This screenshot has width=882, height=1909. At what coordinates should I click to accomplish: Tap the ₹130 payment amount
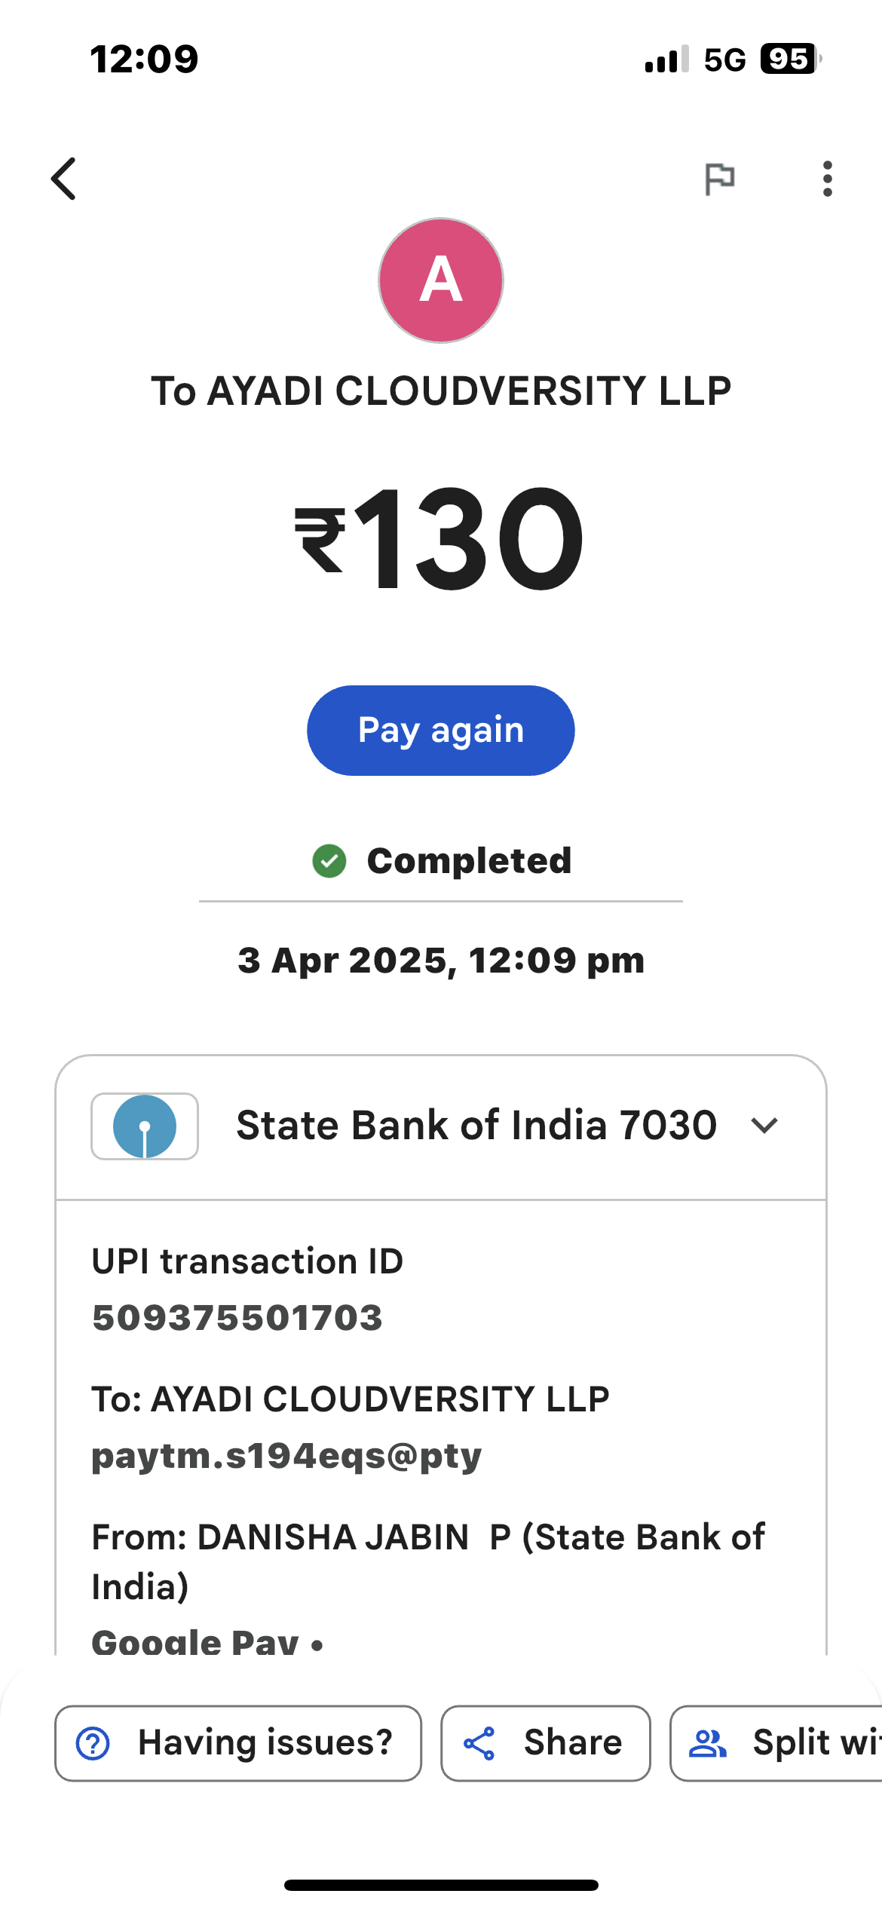441,538
